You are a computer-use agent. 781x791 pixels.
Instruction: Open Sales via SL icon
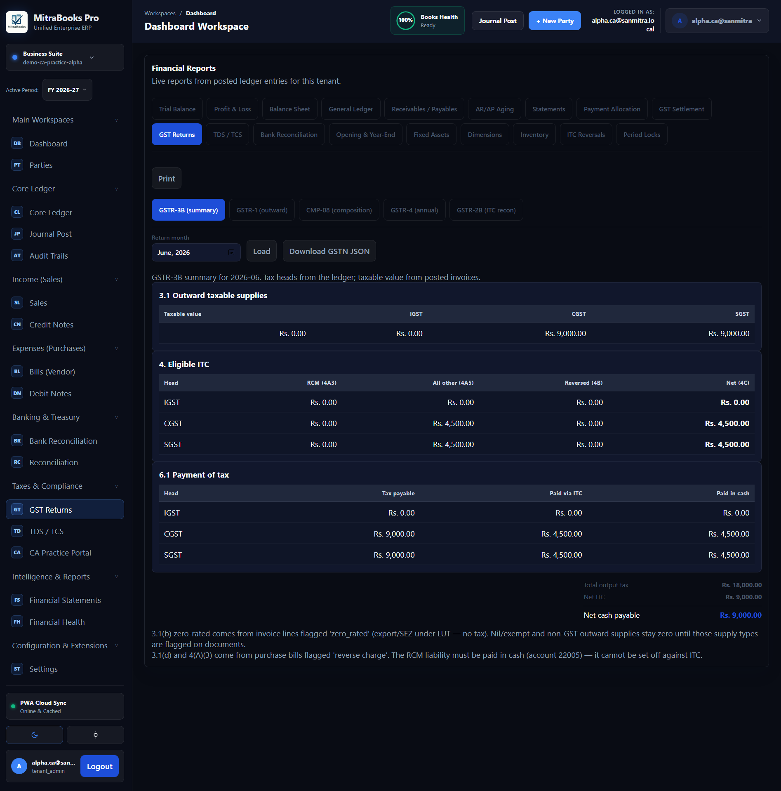[x=17, y=303]
